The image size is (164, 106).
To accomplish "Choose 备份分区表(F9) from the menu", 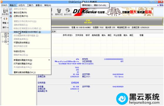I will click(30, 13).
